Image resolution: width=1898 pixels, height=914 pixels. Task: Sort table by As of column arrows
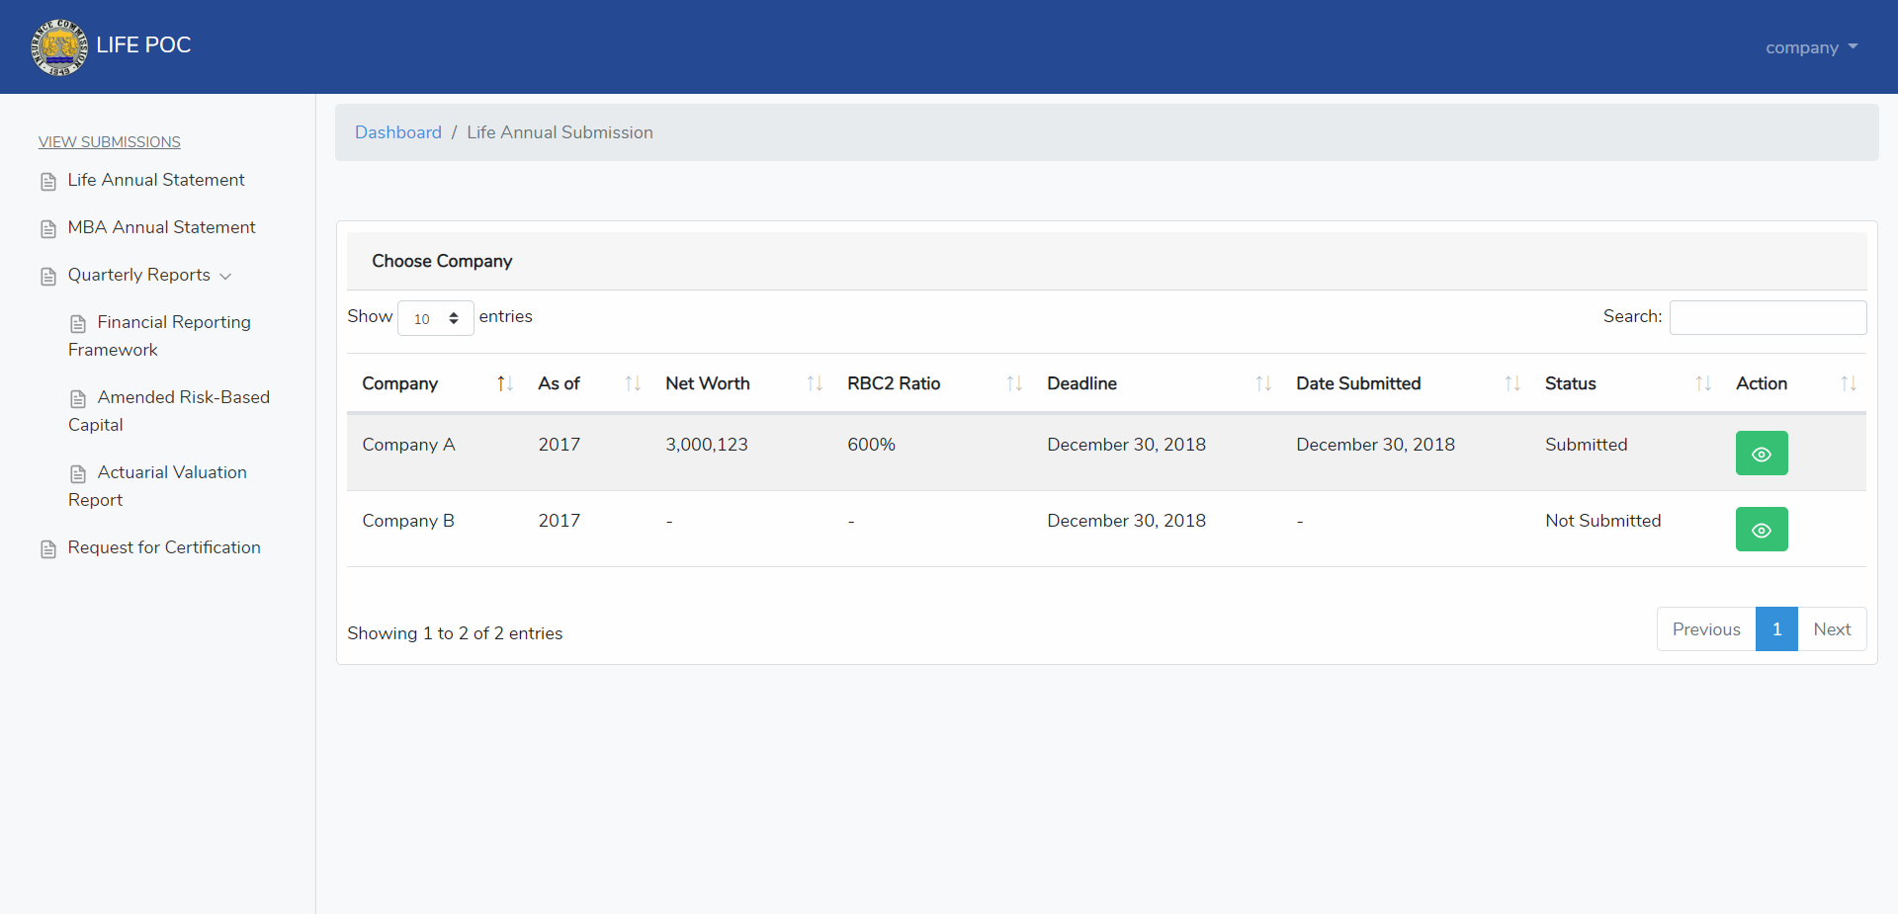(x=633, y=383)
